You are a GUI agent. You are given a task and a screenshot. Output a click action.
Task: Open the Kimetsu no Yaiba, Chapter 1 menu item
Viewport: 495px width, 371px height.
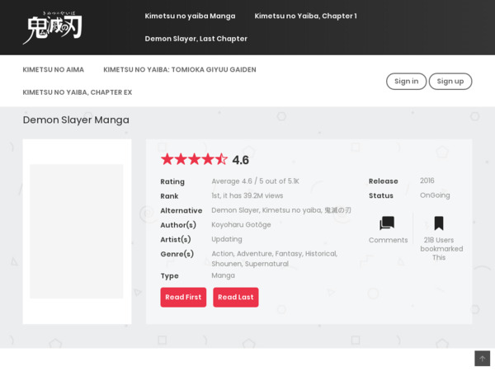(x=305, y=16)
